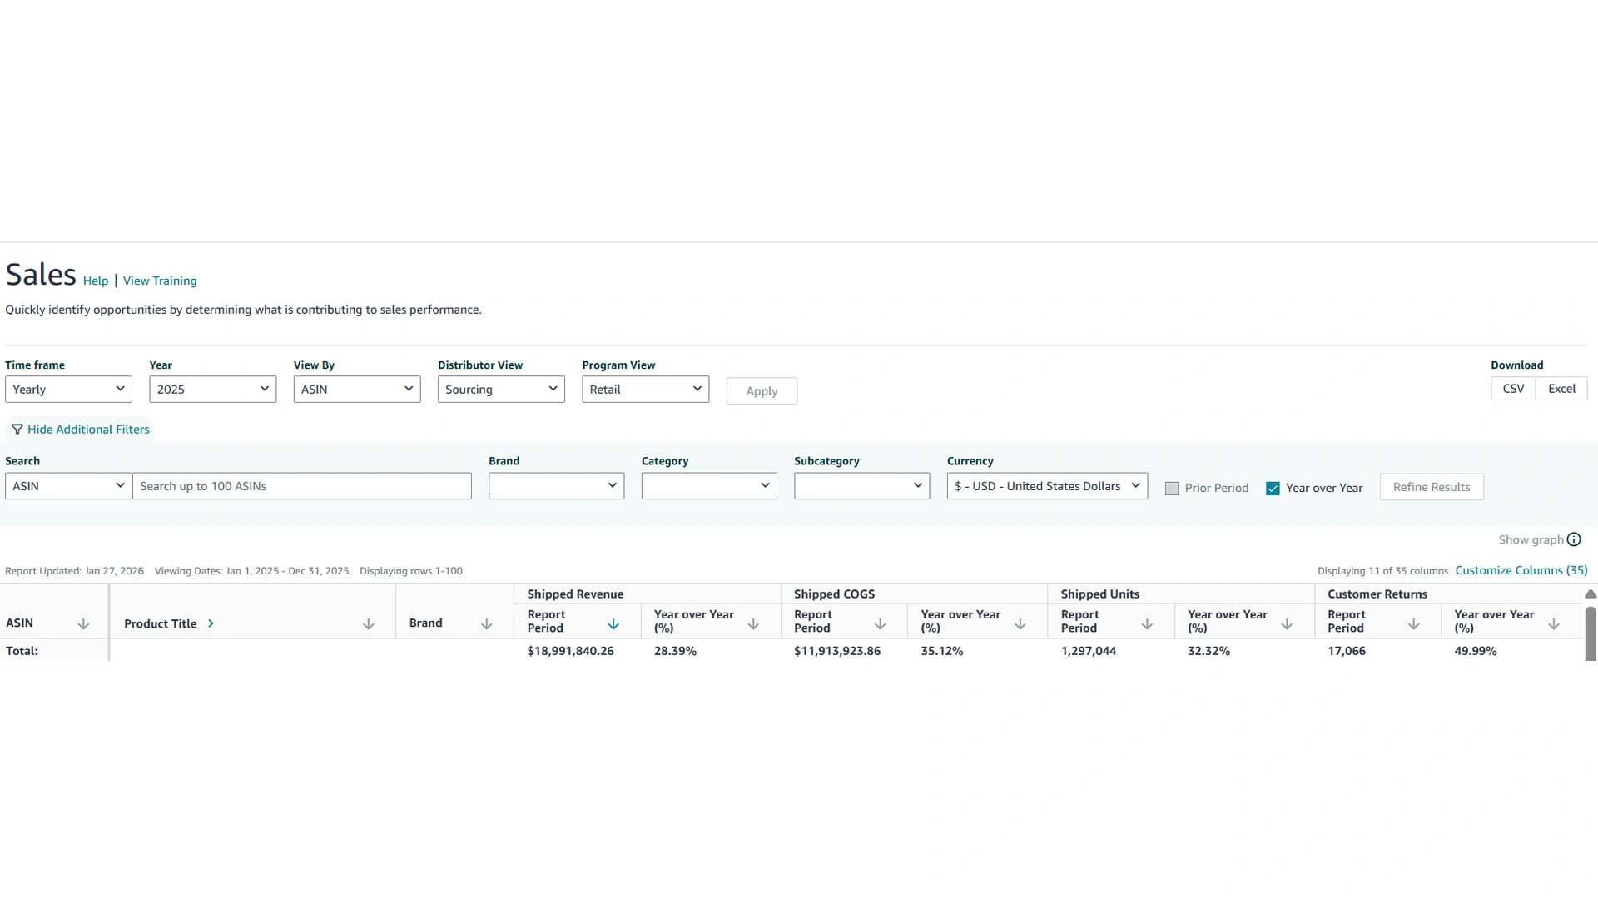The width and height of the screenshot is (1598, 899).
Task: Uncheck the Year over Year checkbox
Action: point(1273,489)
